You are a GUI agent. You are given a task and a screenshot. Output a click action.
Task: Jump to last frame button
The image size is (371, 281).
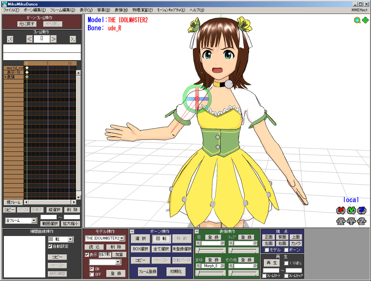click(73, 39)
